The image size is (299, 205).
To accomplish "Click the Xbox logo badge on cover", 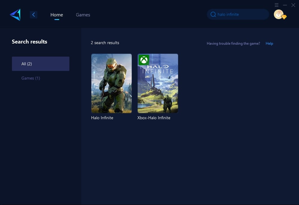I will pos(144,60).
